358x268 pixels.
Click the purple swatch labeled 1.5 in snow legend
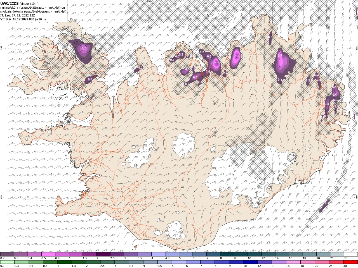pyautogui.click(x=89, y=254)
